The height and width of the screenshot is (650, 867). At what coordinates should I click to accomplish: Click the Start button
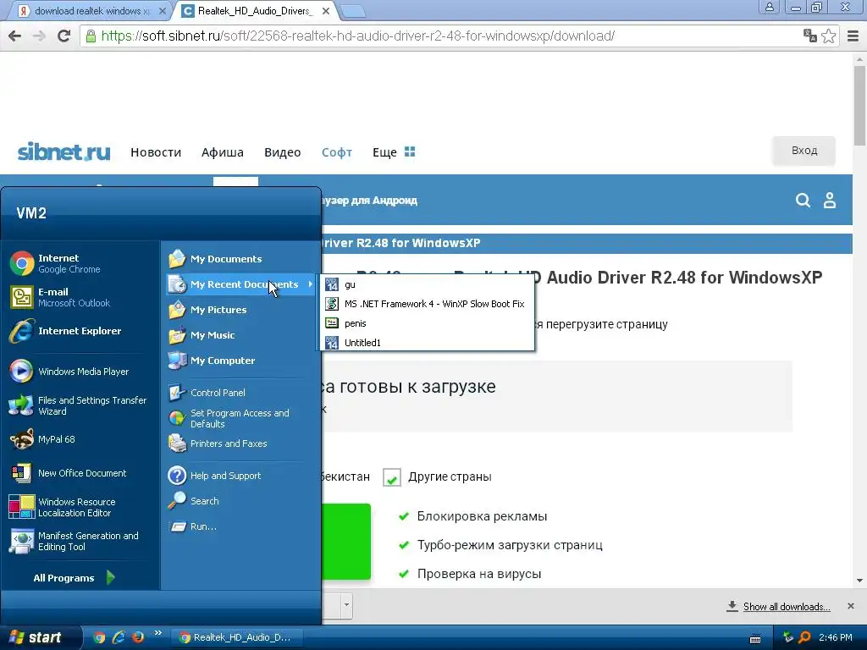pos(40,637)
